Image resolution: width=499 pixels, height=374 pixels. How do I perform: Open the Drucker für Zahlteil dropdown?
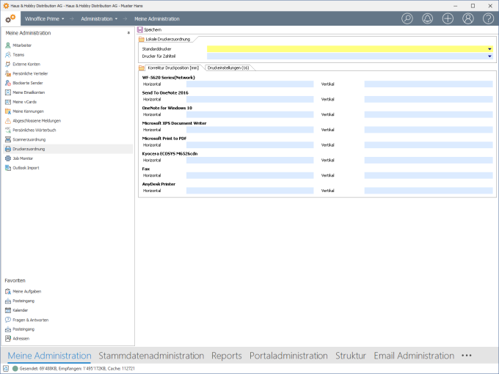(x=489, y=56)
